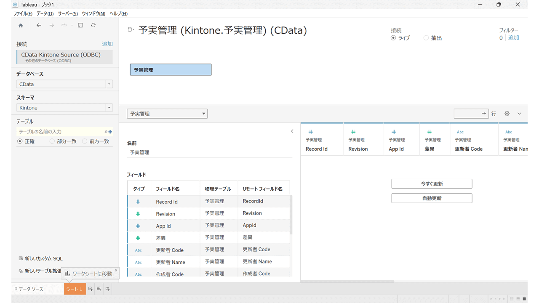Image resolution: width=539 pixels, height=303 pixels.
Task: Click the 名前 field containing 予実管理
Action: click(210, 152)
